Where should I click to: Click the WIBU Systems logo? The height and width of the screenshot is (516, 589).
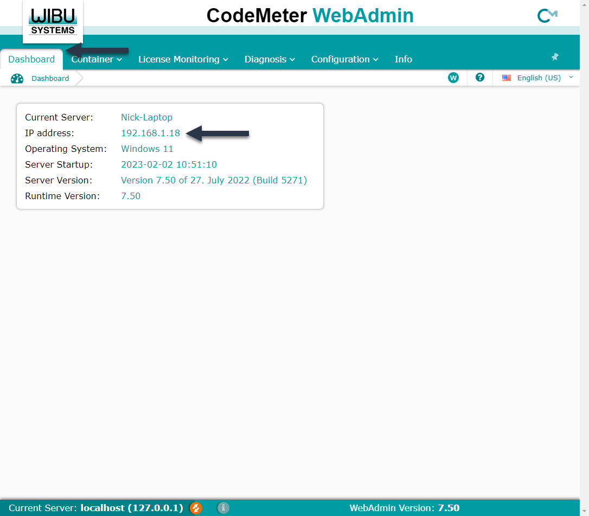[x=53, y=22]
